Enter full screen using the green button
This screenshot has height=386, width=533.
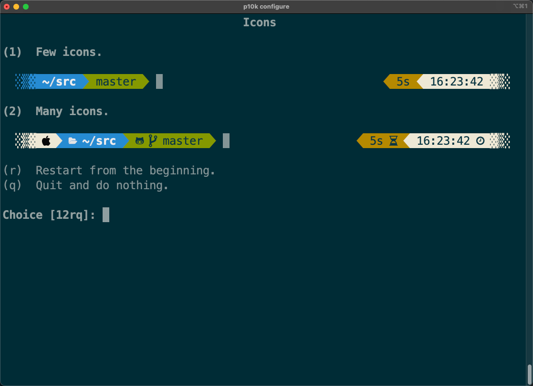coord(26,7)
